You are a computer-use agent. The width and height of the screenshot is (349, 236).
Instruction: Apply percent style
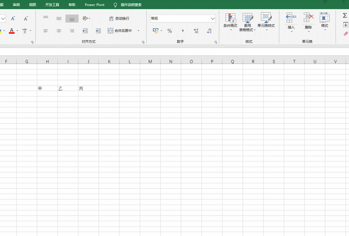(x=170, y=31)
